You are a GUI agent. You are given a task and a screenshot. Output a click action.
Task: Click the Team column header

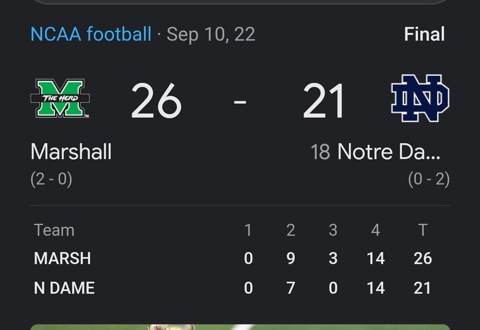click(x=54, y=230)
